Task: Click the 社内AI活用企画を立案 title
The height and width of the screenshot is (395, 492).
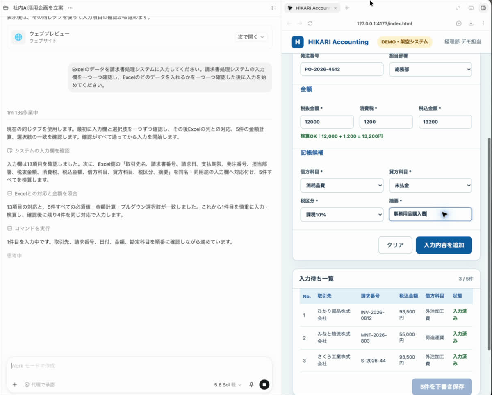Action: point(38,8)
